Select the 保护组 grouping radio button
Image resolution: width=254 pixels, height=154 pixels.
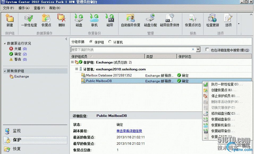pyautogui.click(x=91, y=42)
